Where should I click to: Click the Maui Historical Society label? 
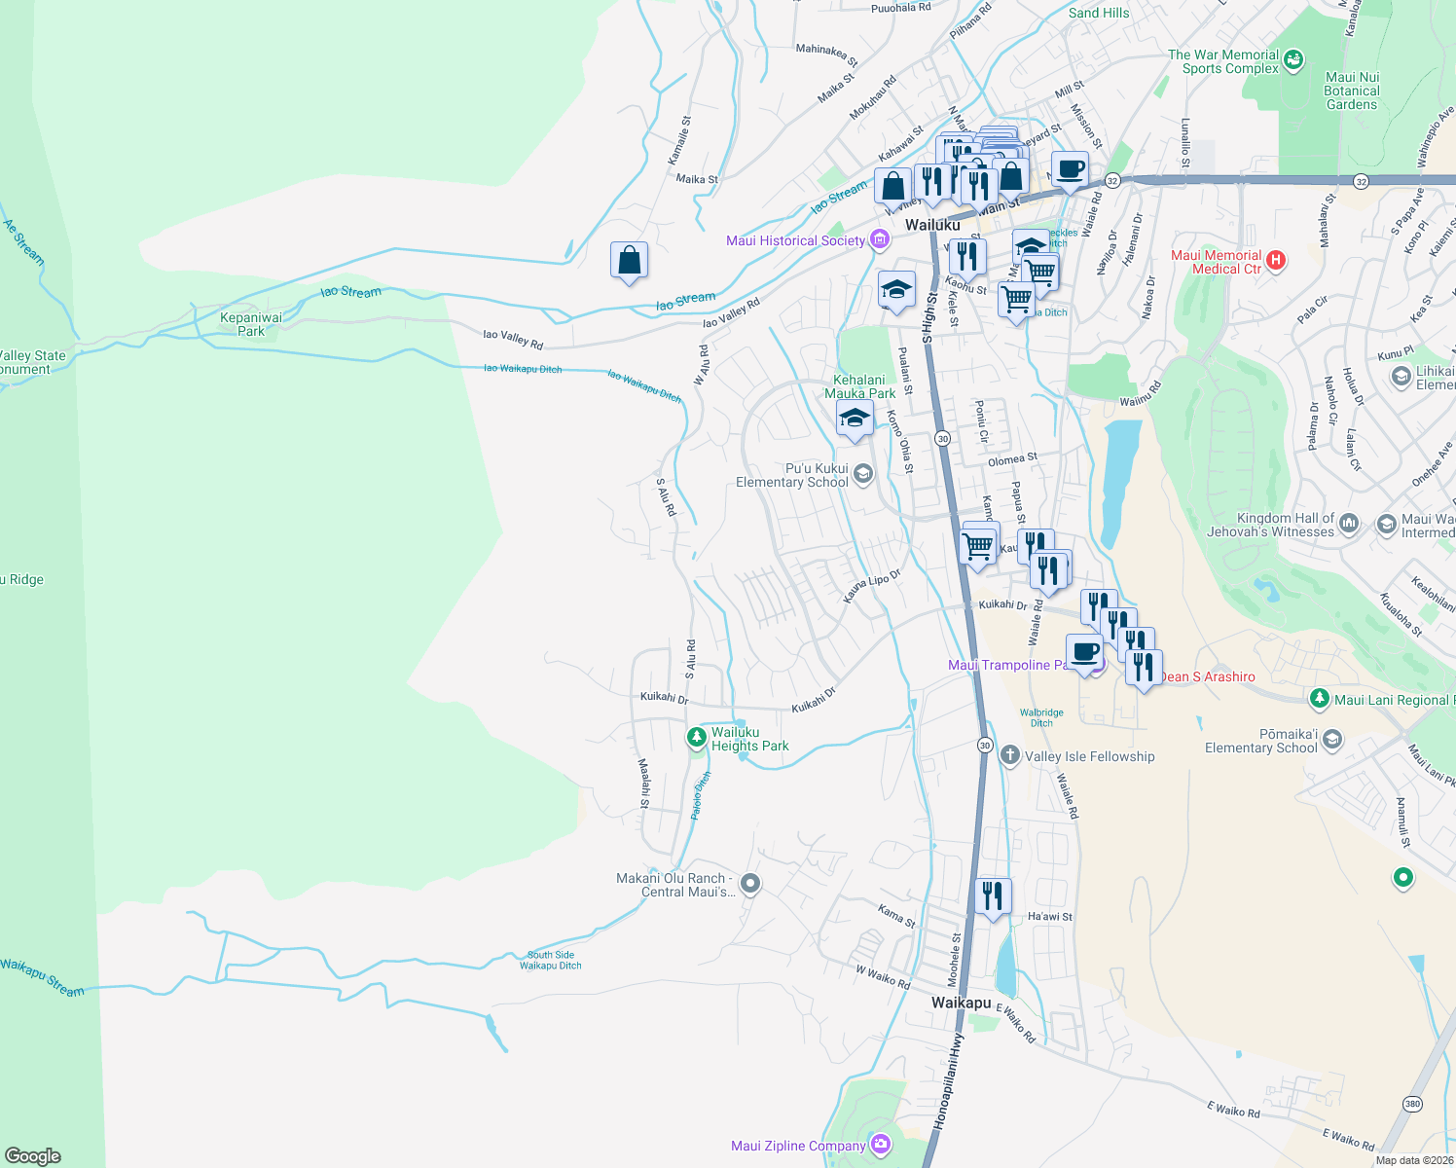[795, 240]
